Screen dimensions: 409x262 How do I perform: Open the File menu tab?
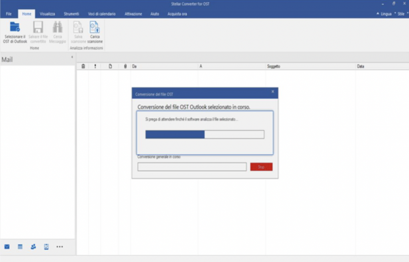pos(9,14)
